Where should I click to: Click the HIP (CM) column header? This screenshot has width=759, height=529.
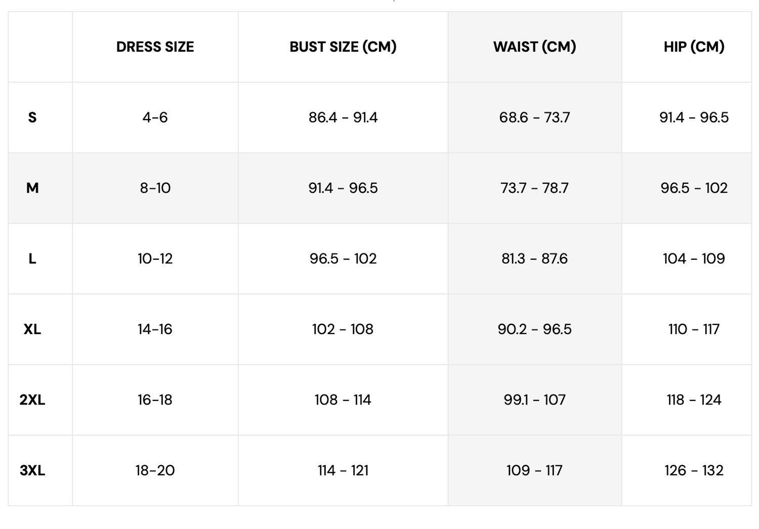coord(694,47)
